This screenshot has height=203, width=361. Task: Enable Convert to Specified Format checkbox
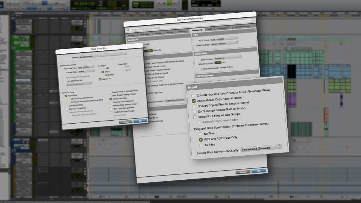click(68, 99)
